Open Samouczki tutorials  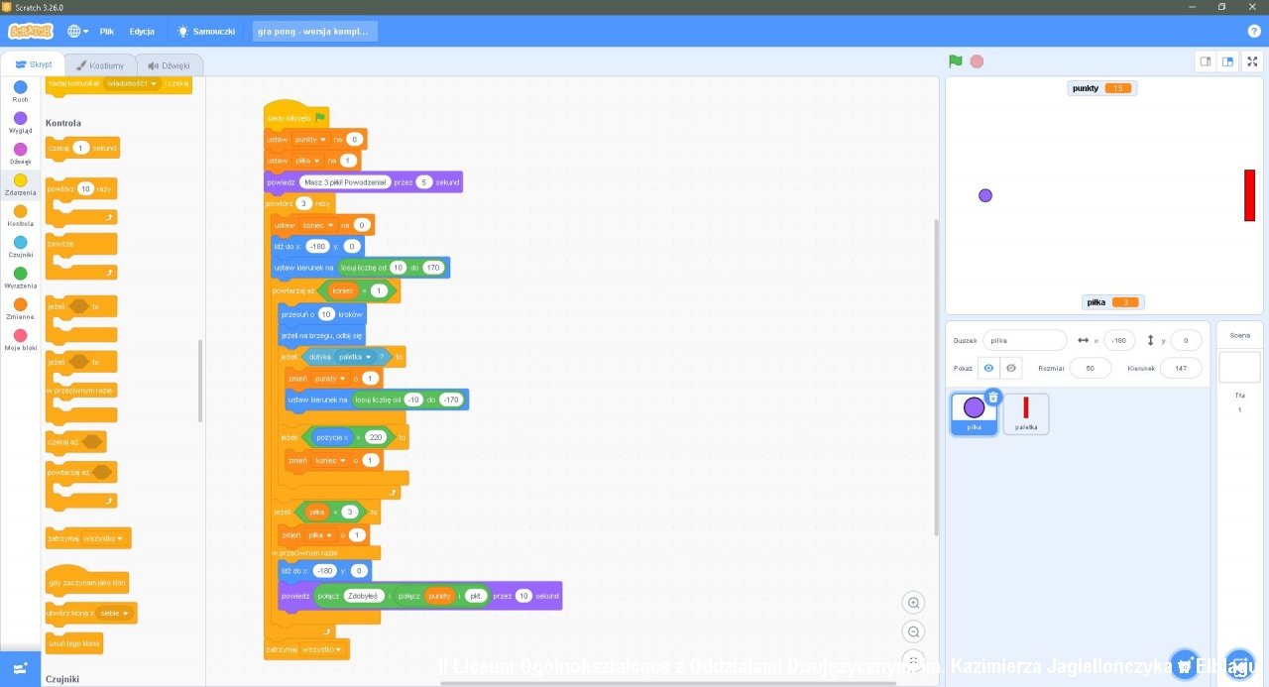point(206,31)
